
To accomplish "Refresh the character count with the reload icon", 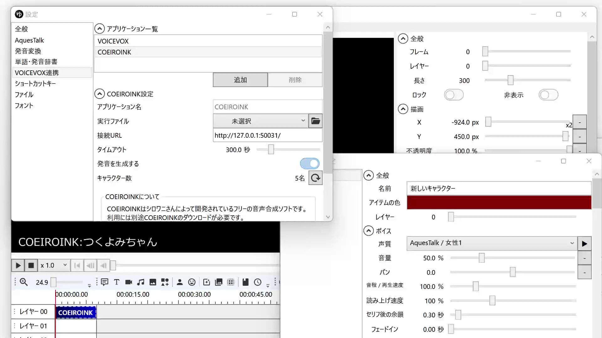I will (x=315, y=178).
